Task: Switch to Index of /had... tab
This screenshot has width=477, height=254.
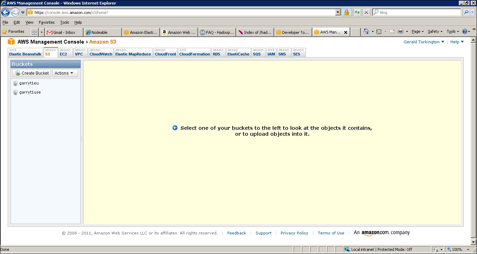Action: pos(255,32)
